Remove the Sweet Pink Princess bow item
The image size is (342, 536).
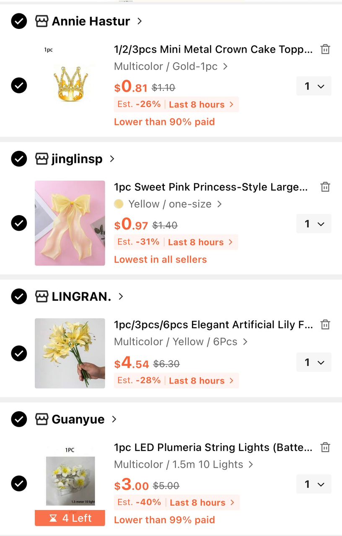[325, 187]
